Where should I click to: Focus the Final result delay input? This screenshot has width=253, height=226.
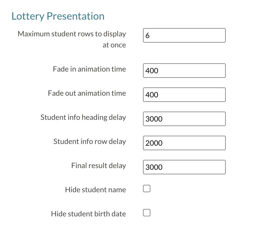coord(184,167)
